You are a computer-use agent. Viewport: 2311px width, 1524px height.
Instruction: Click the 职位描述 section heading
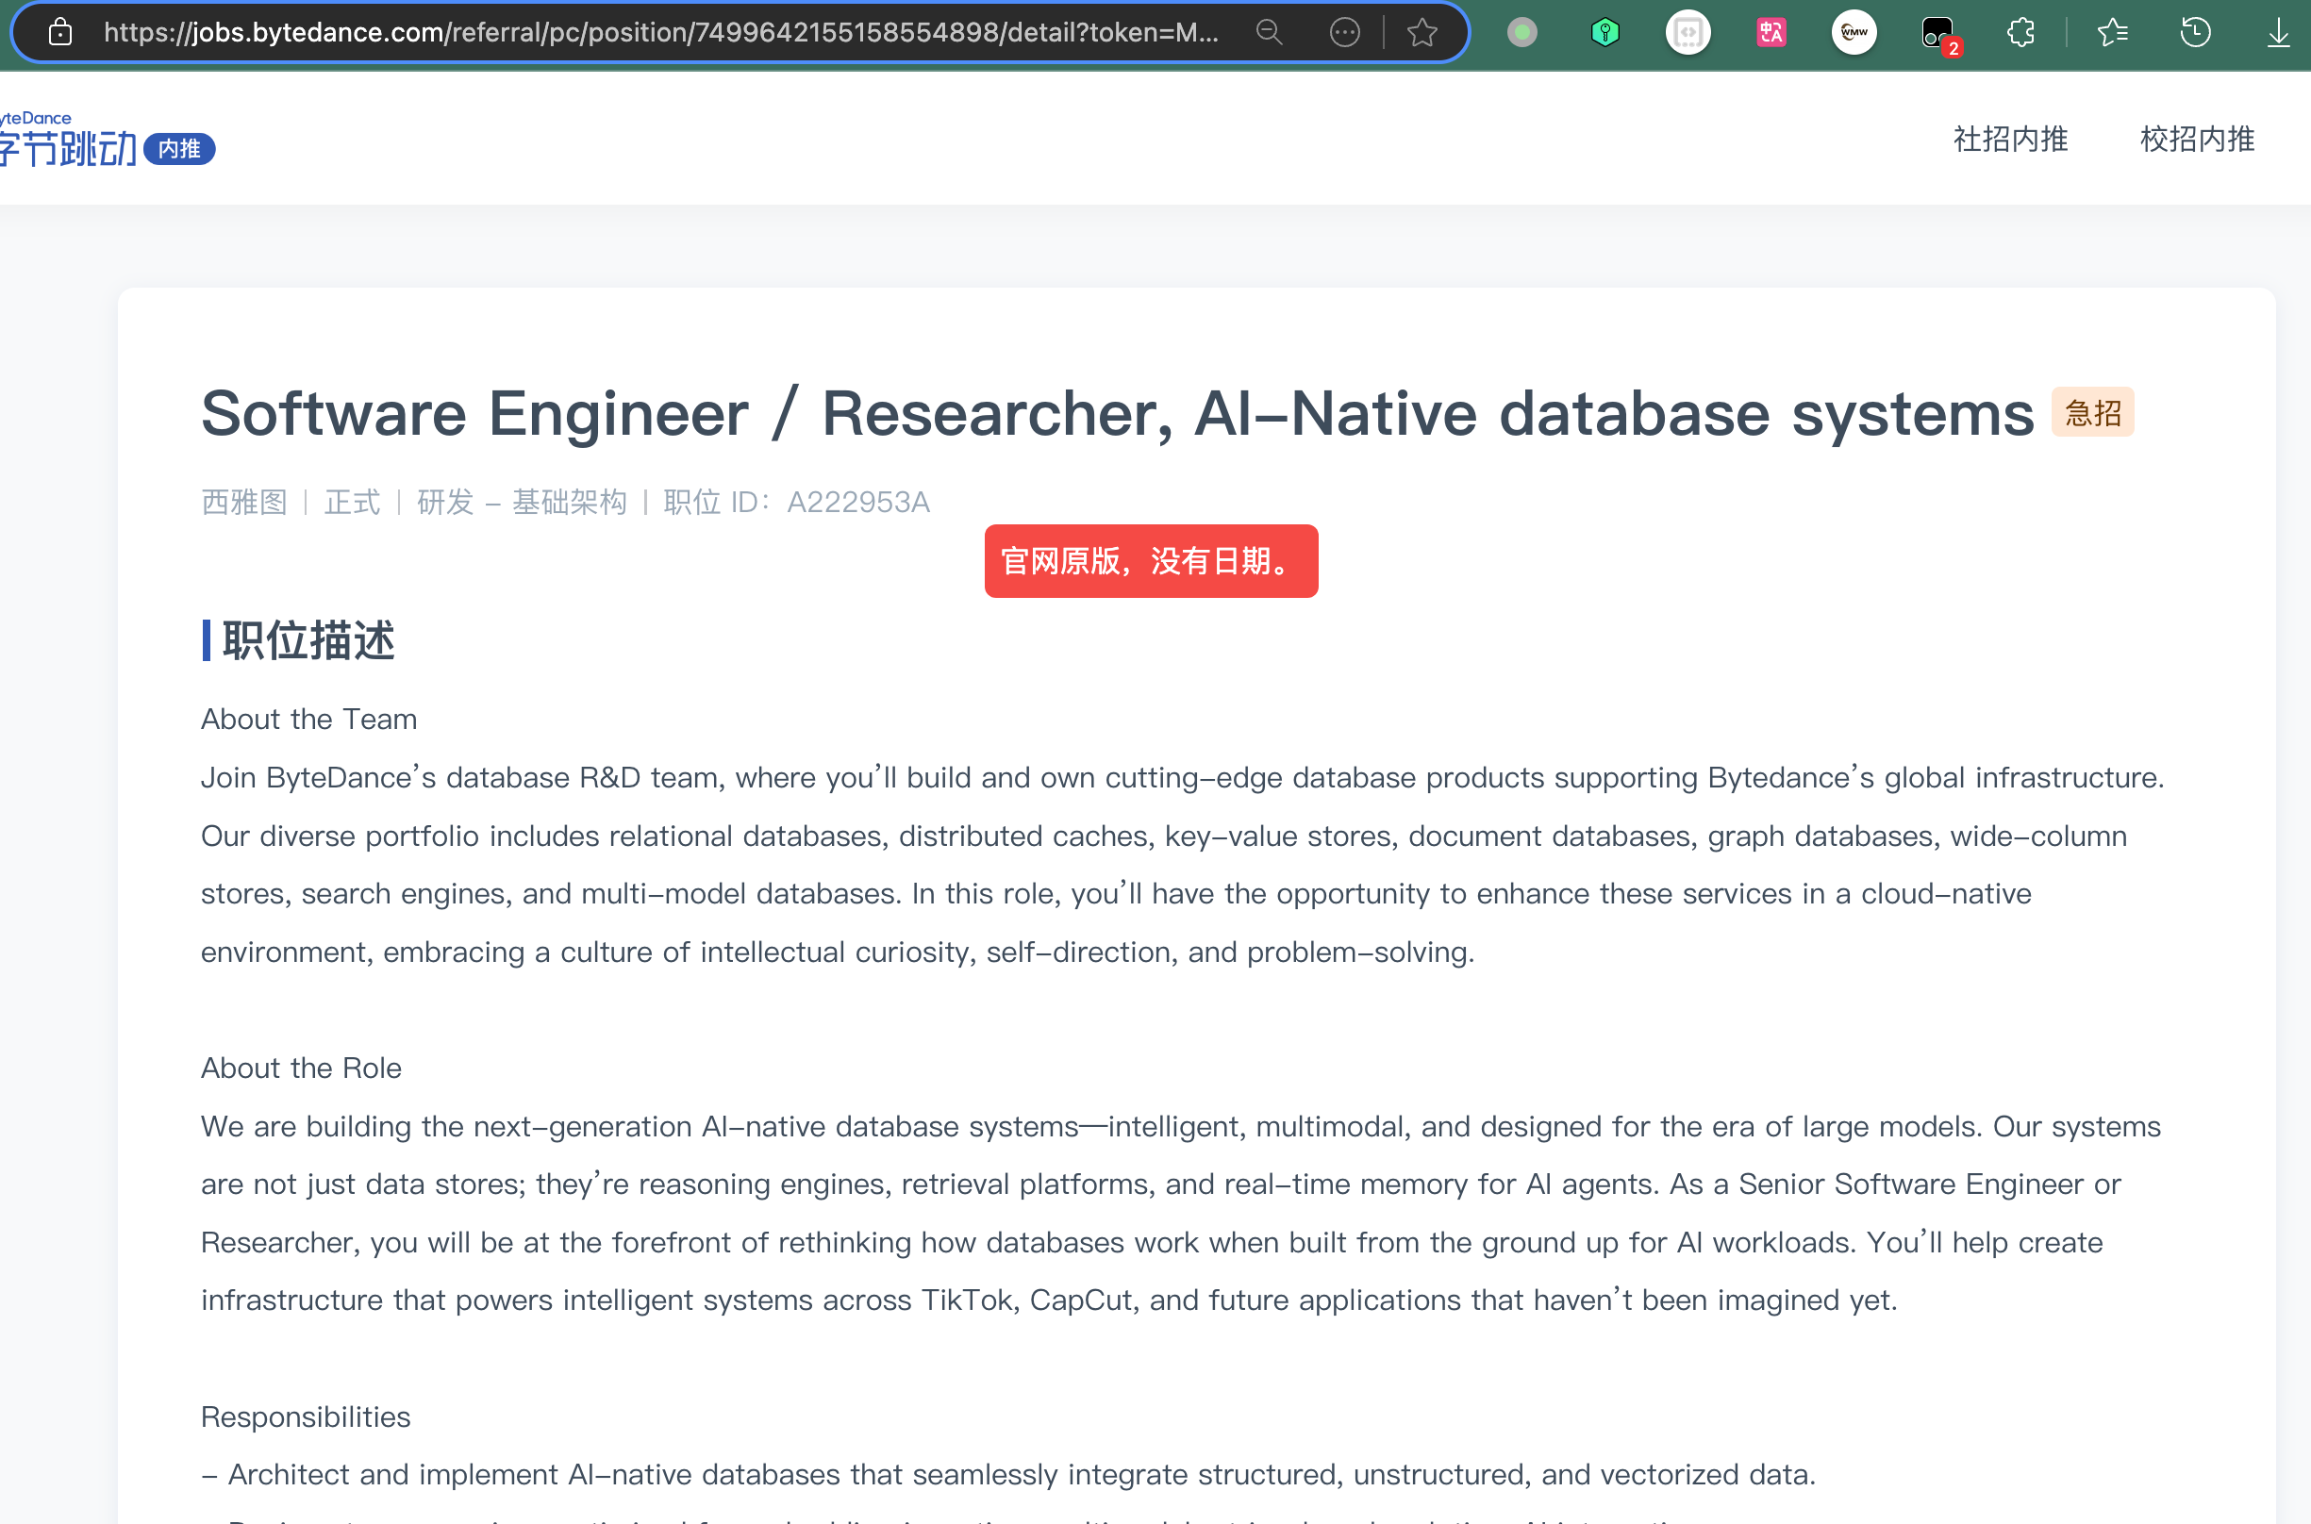pos(308,640)
